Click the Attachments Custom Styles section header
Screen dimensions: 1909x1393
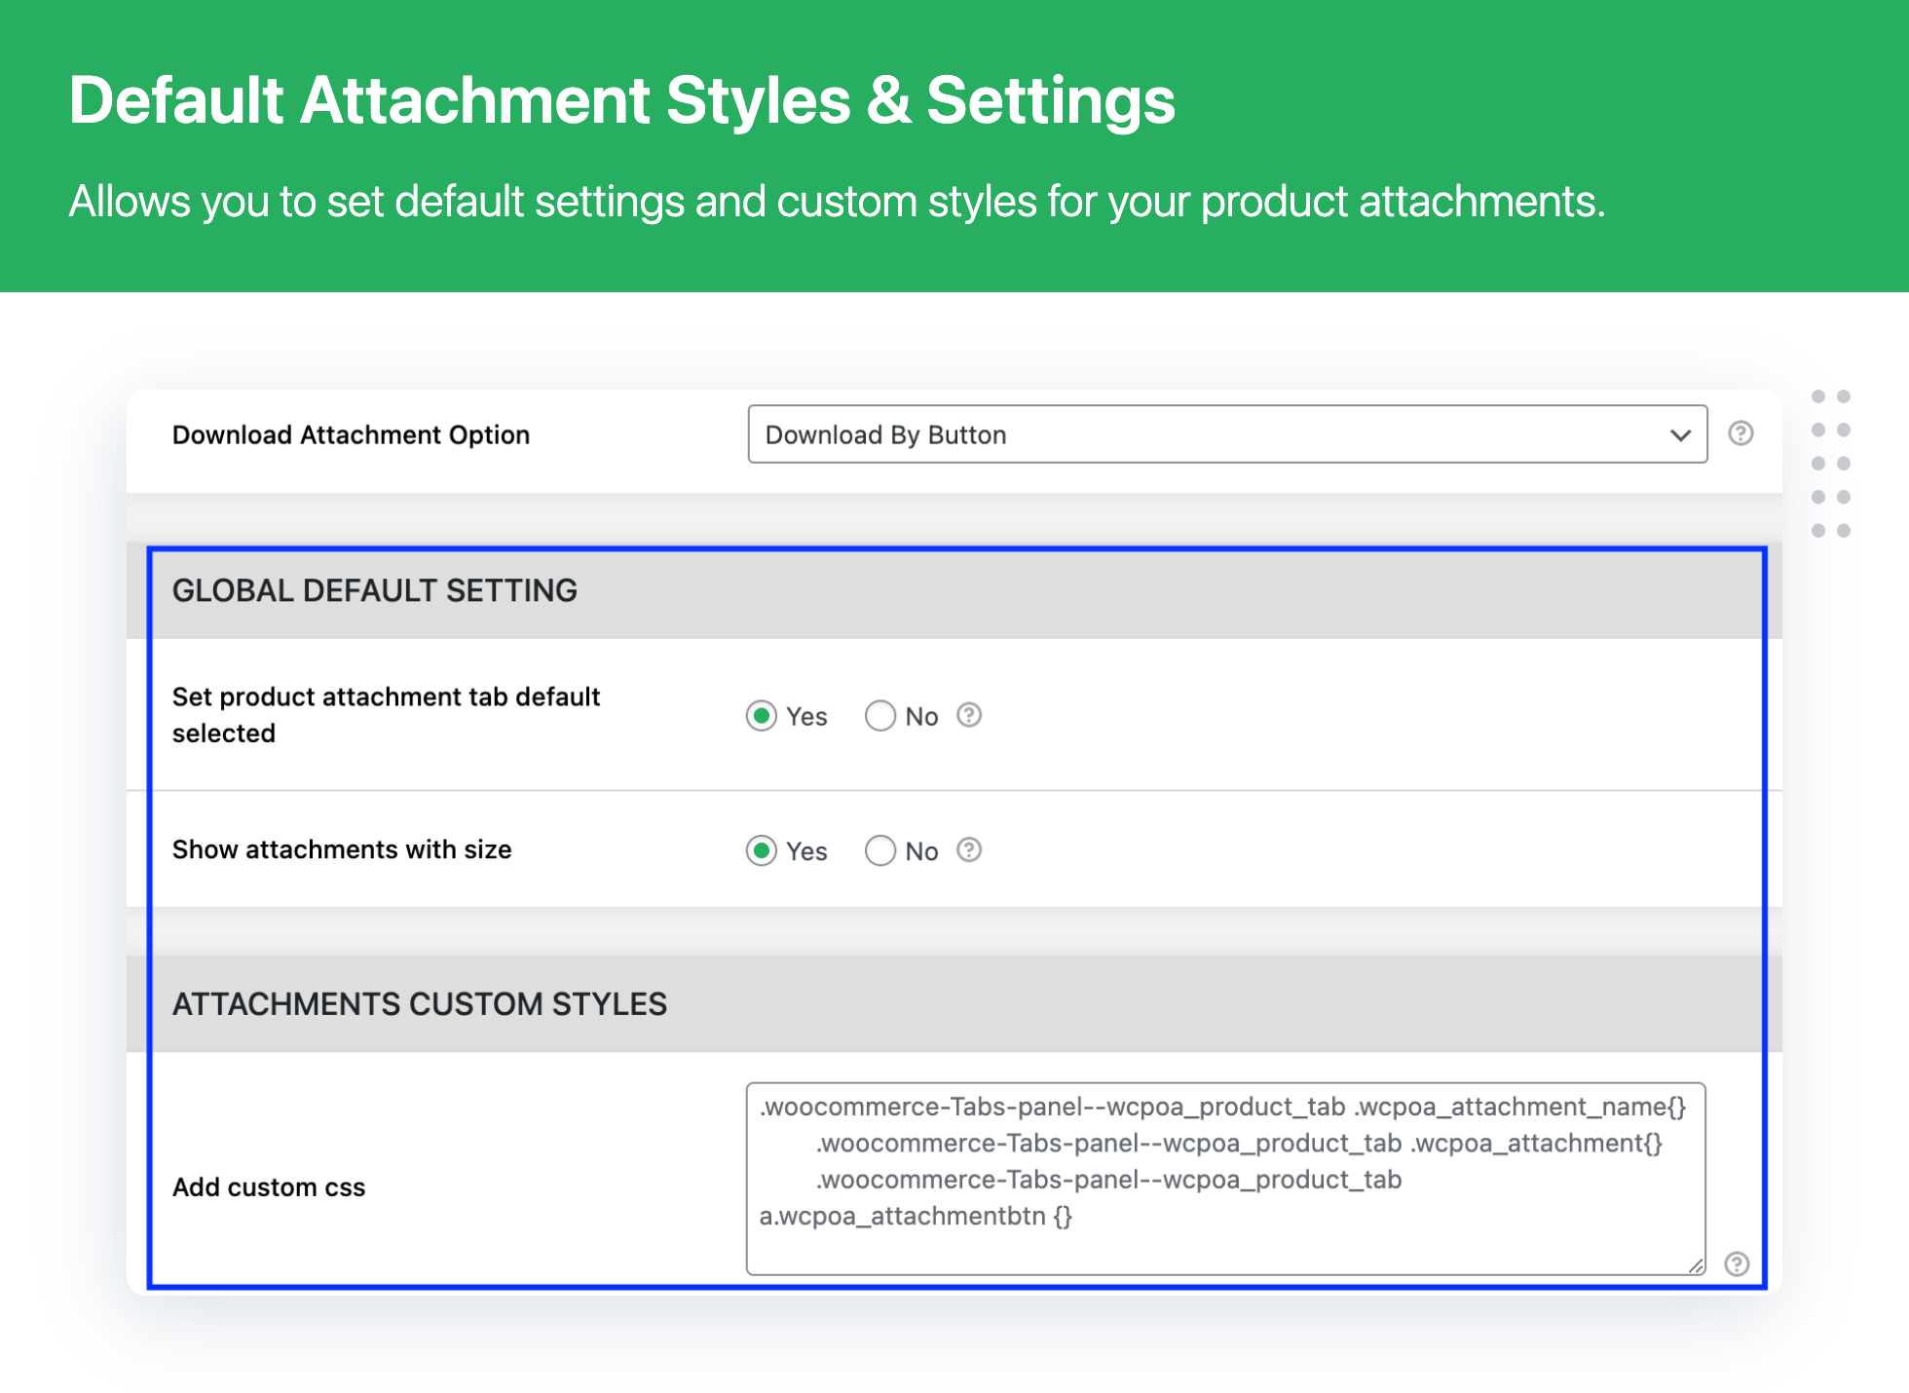[420, 1003]
